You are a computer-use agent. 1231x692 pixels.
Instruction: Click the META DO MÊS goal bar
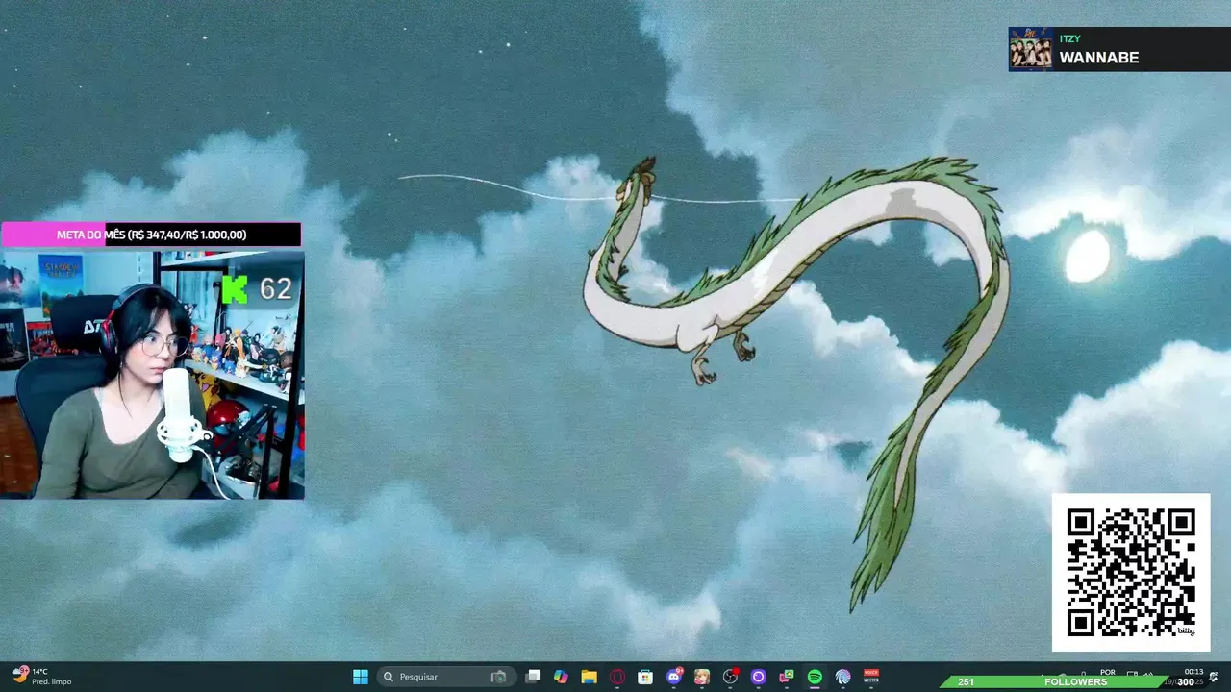click(151, 235)
